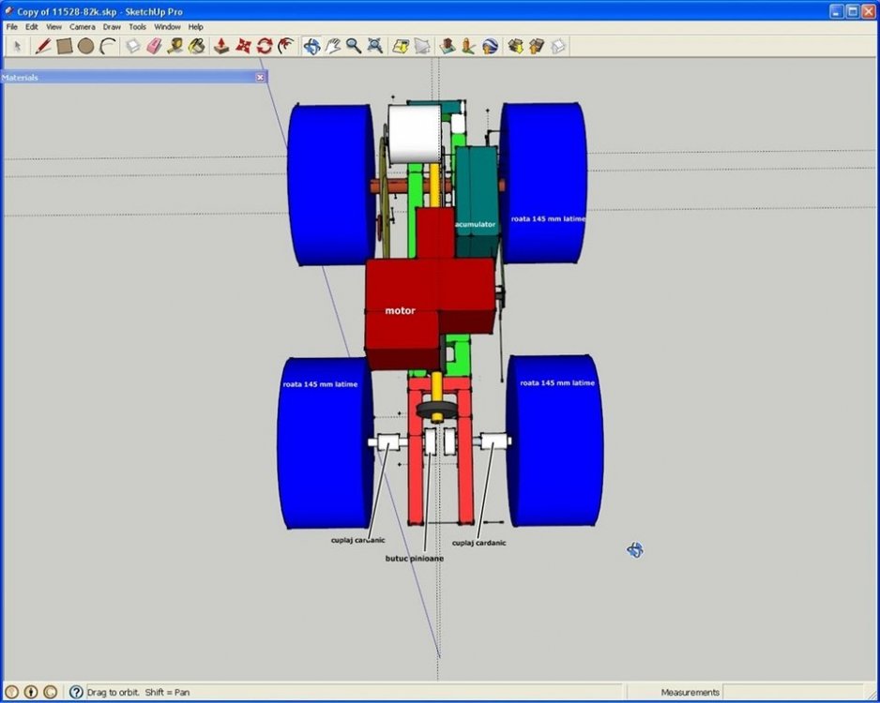
Task: Pick the Line pencil tool
Action: pos(42,46)
